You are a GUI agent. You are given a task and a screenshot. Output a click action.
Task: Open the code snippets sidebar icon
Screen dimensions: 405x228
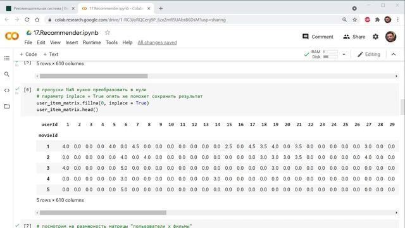coord(7,90)
